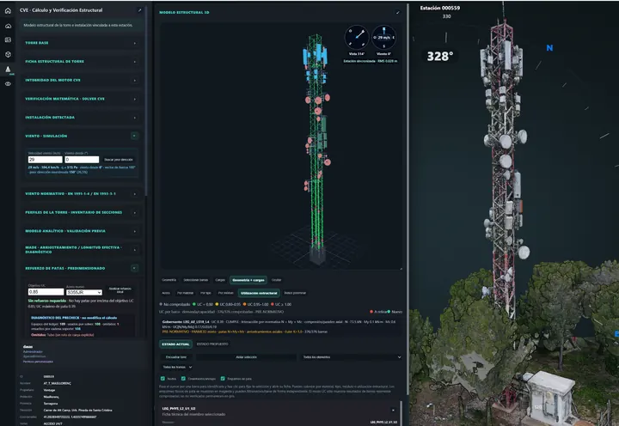Select the Ocultar tab
This screenshot has width=619, height=426.
pyautogui.click(x=276, y=280)
